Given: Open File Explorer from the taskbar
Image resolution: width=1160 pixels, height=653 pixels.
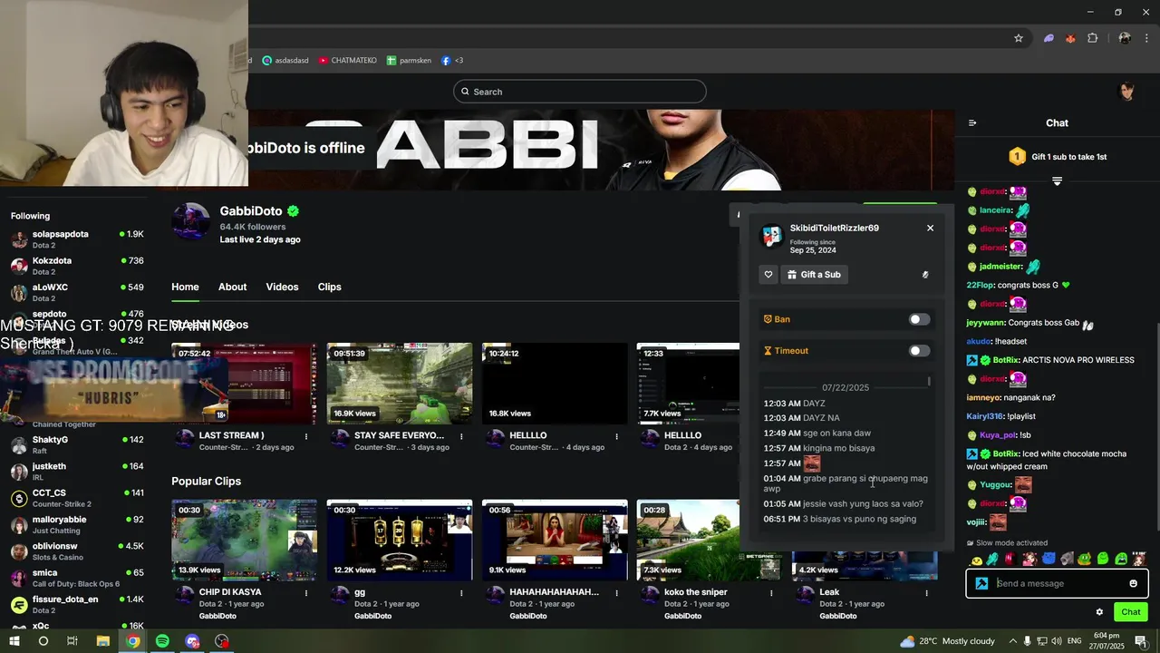Looking at the screenshot, I should [102, 641].
